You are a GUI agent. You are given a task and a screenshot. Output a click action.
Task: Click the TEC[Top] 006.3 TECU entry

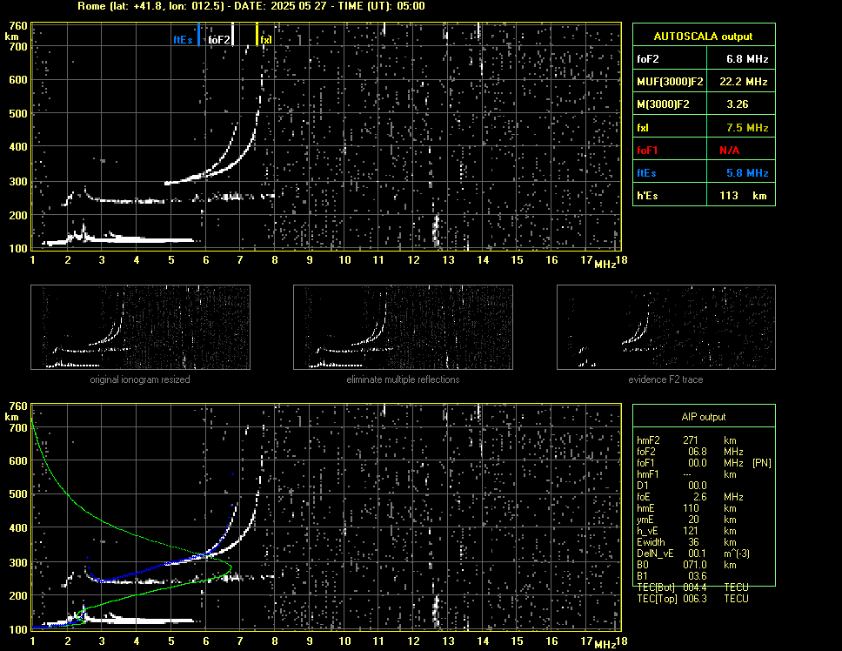tap(692, 599)
